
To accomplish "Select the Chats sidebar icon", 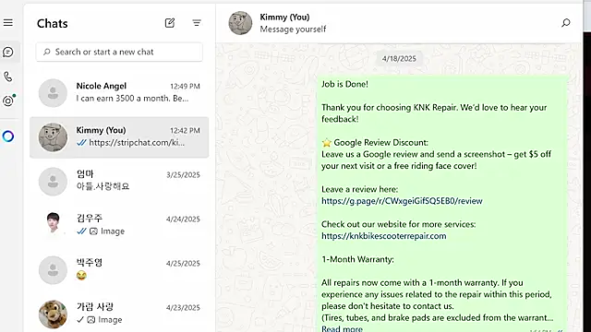I will coord(8,52).
